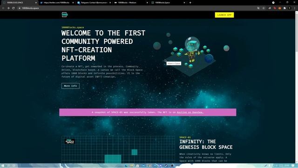This screenshot has width=298, height=168.
Task: Click the translate page icon in address bar
Action: point(258,8)
